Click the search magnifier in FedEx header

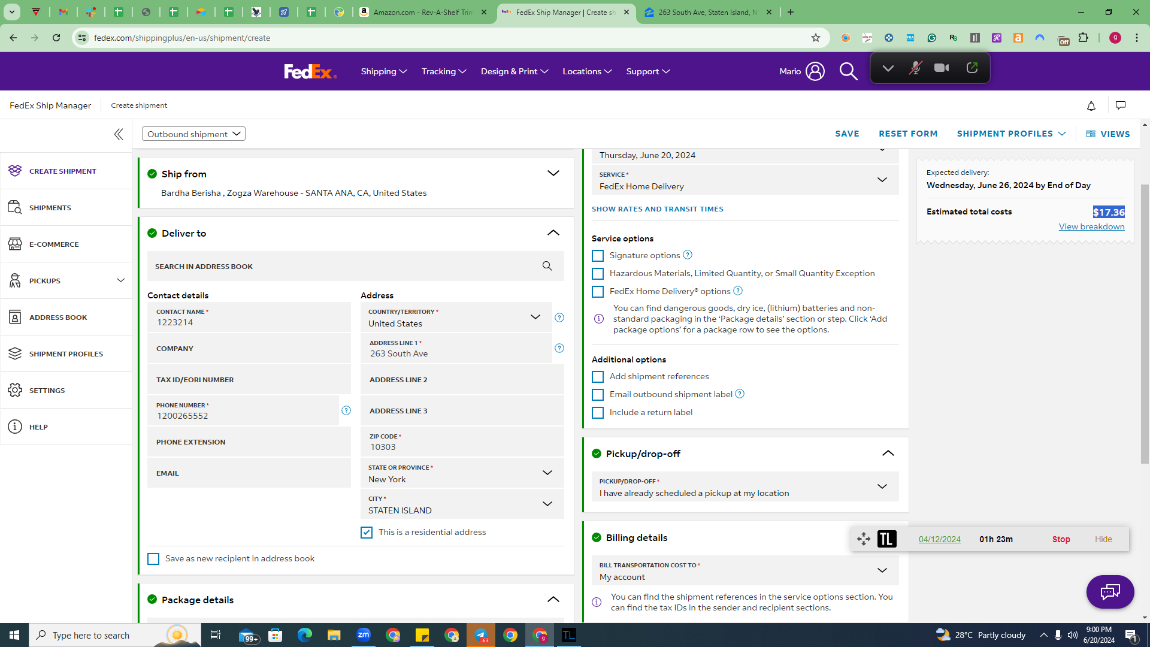coord(848,71)
